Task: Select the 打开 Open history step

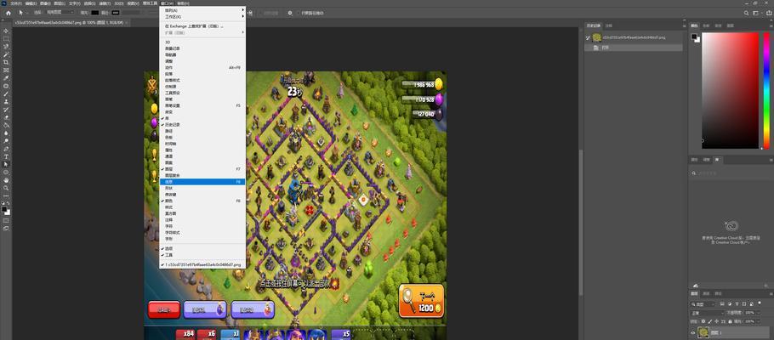Action: pos(634,48)
